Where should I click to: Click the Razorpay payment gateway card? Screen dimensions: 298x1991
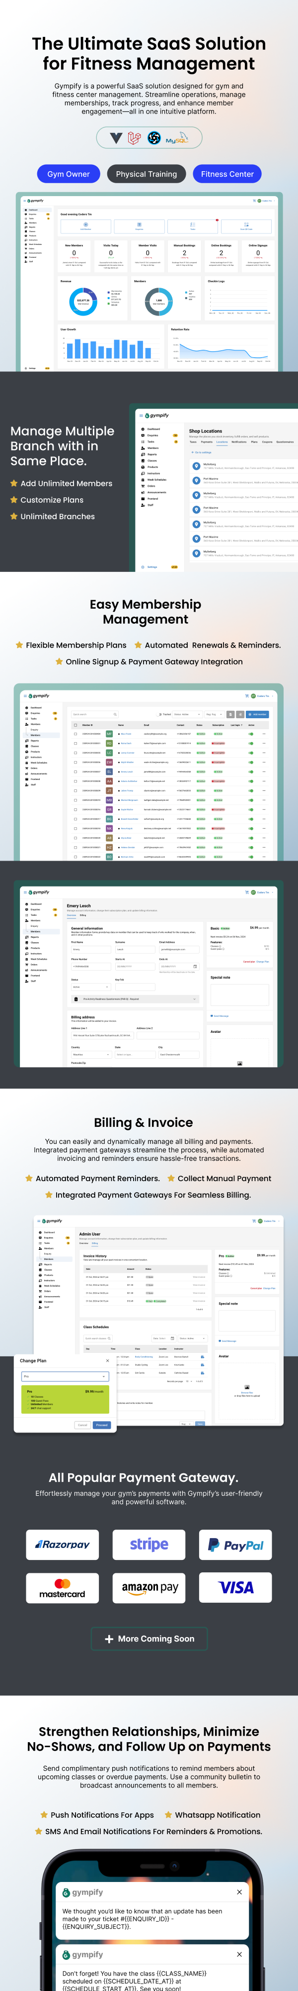tap(63, 1544)
